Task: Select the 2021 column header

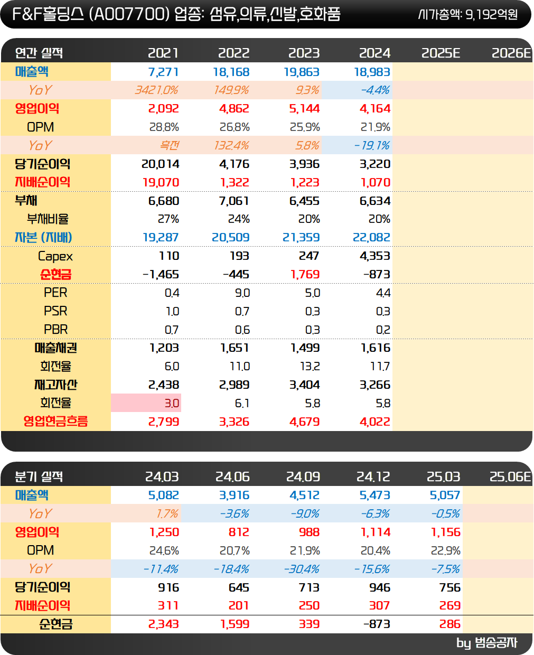Action: point(163,53)
